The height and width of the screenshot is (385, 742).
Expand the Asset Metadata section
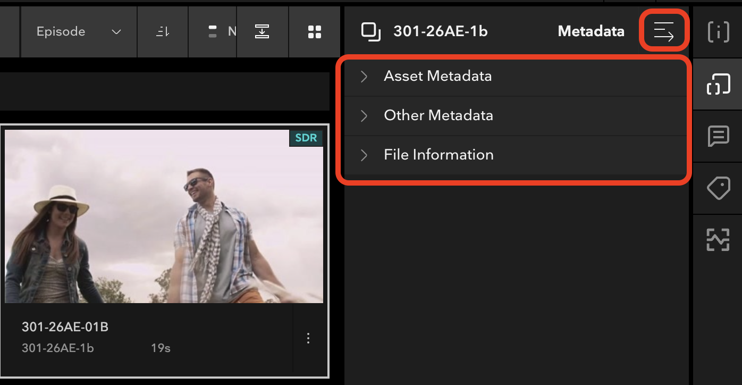[516, 76]
